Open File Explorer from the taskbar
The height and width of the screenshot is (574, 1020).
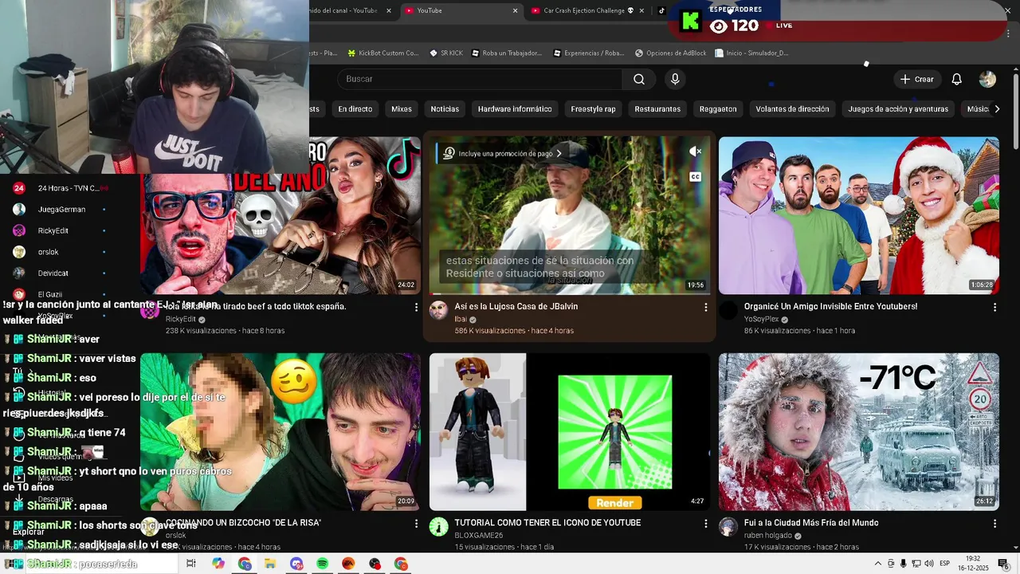point(270,564)
